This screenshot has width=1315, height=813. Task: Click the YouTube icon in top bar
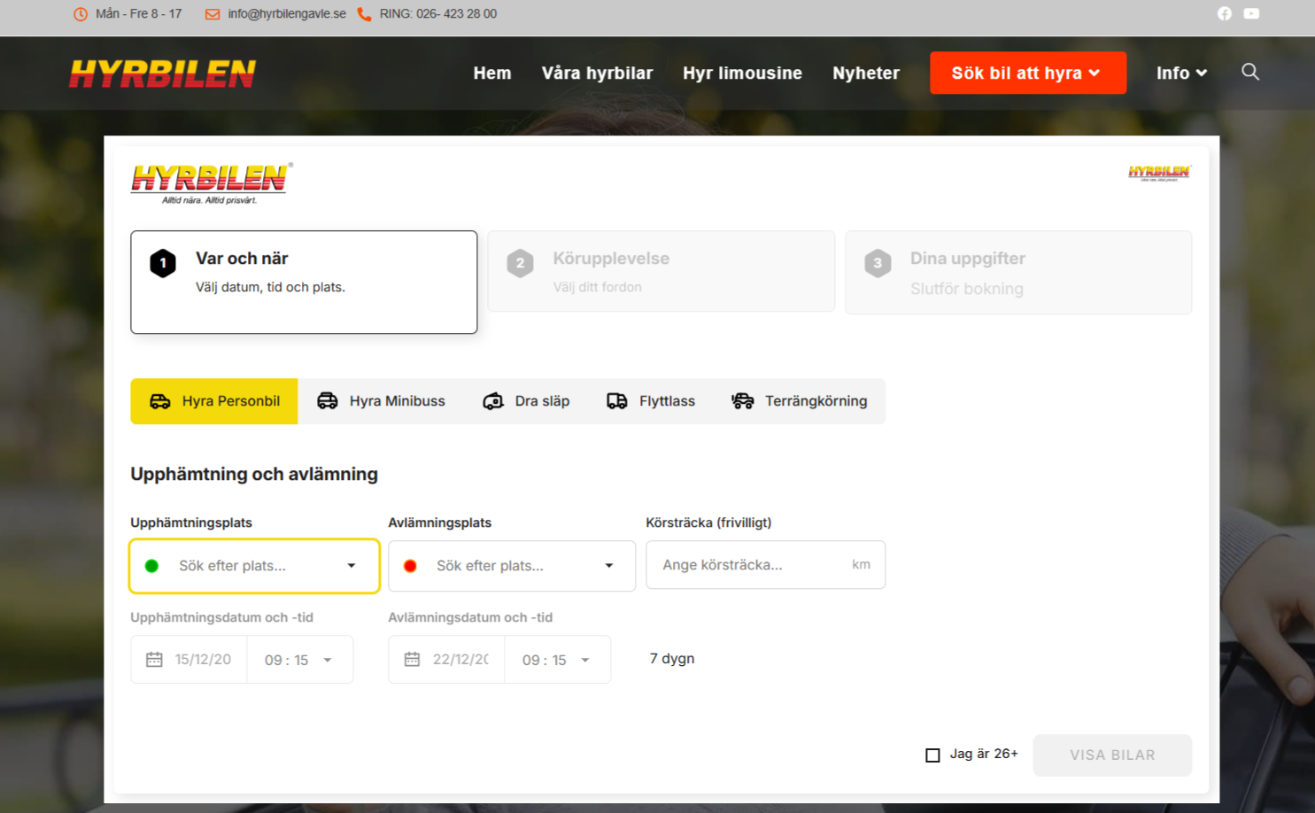click(x=1251, y=13)
